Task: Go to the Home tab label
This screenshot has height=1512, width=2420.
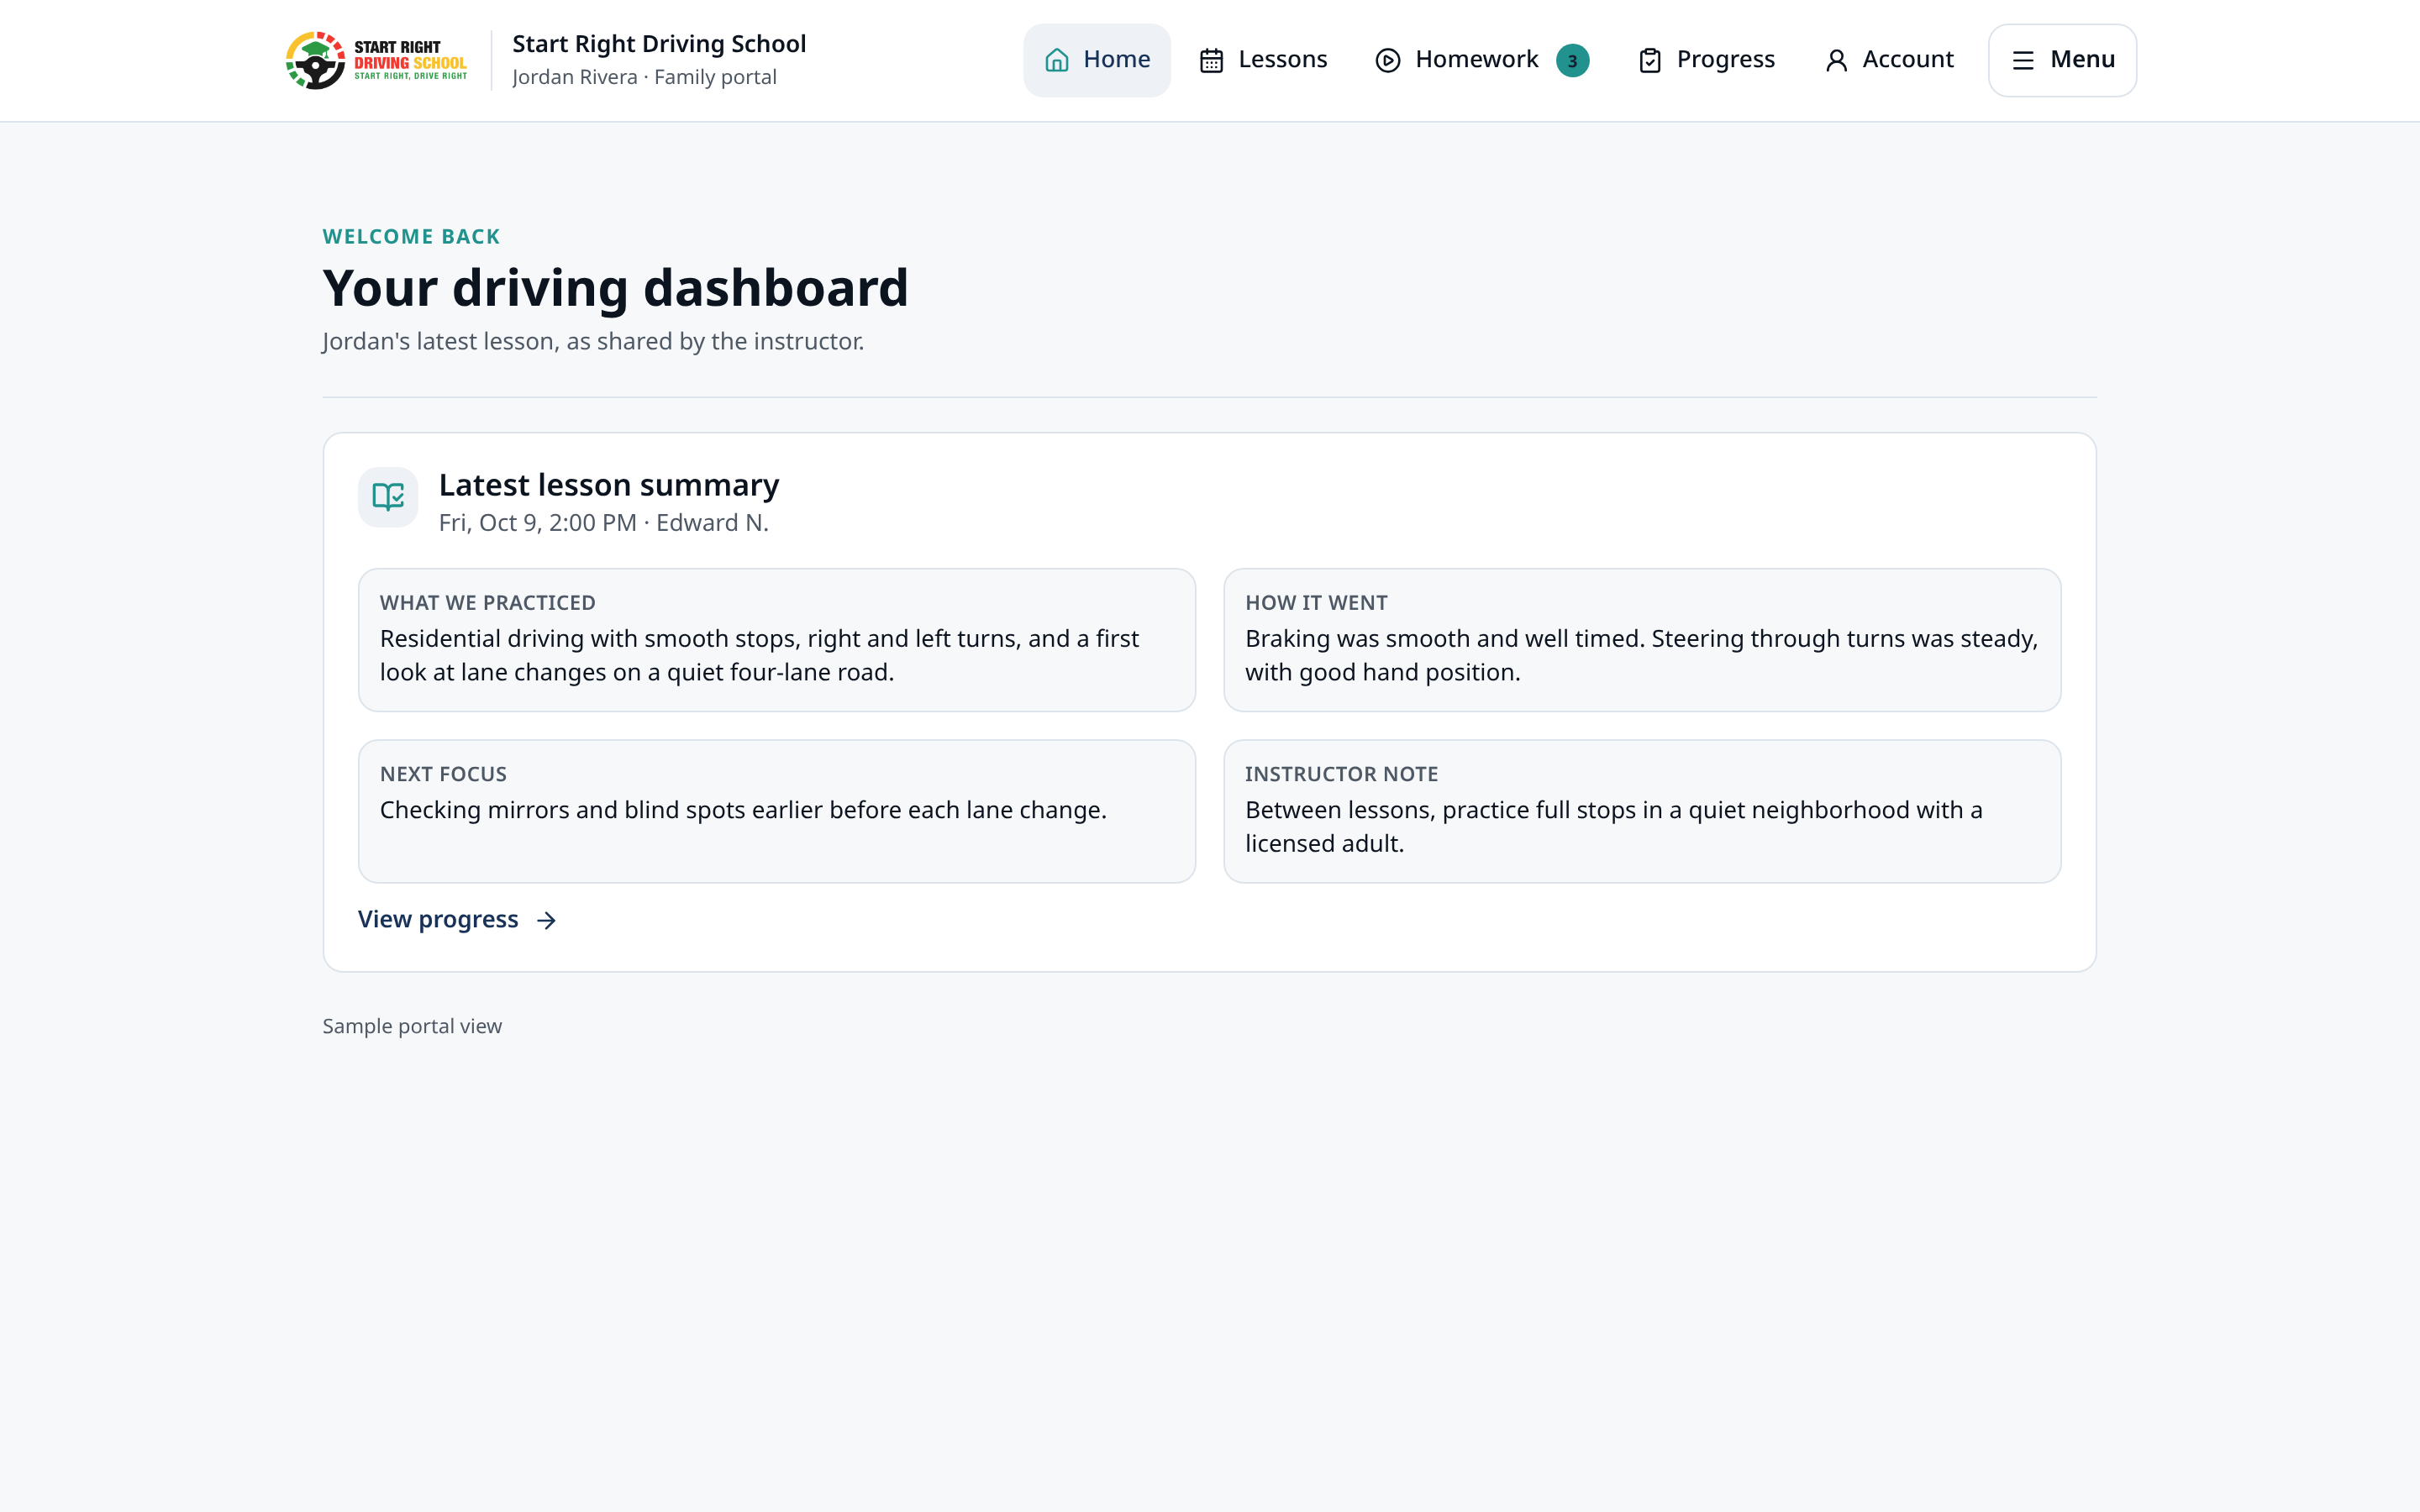Action: coord(1116,60)
